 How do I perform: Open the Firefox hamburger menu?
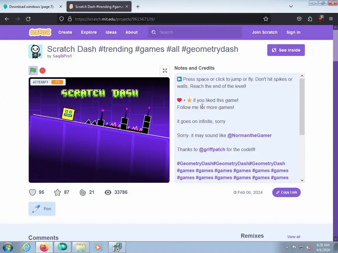[331, 19]
